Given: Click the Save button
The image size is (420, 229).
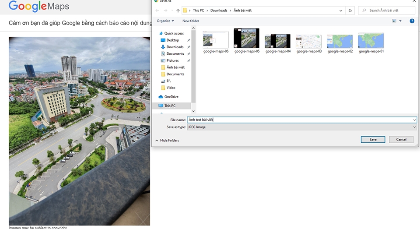Looking at the screenshot, I should [373, 139].
